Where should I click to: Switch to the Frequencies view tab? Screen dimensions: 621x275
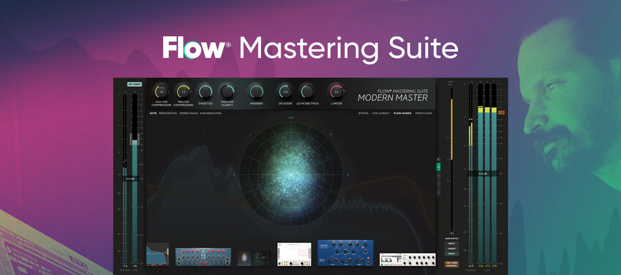click(168, 113)
